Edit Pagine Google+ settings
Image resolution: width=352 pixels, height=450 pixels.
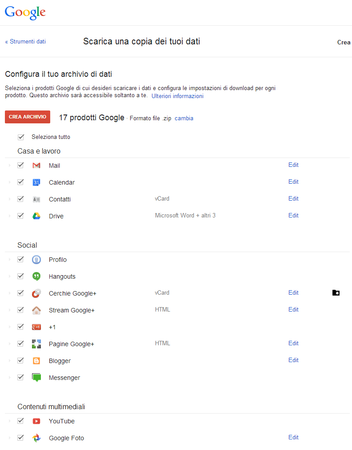pyautogui.click(x=293, y=343)
